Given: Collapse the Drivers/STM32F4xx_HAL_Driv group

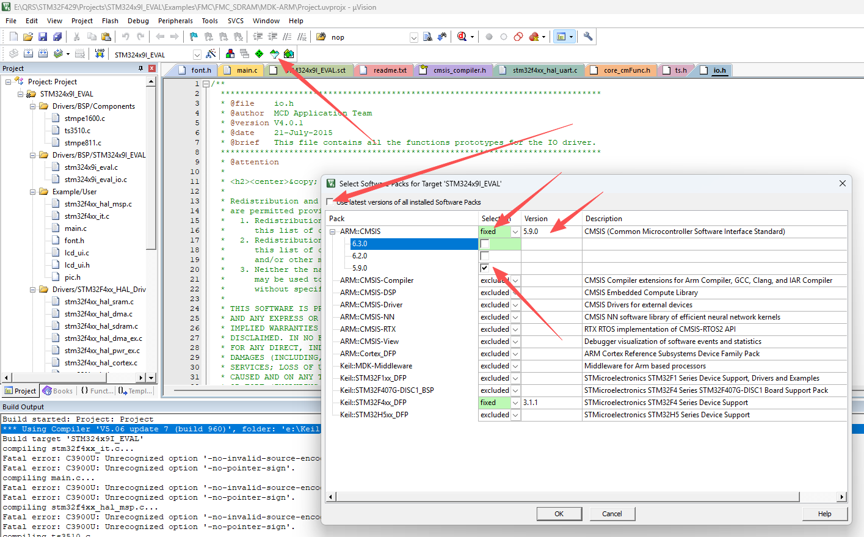Looking at the screenshot, I should point(33,289).
